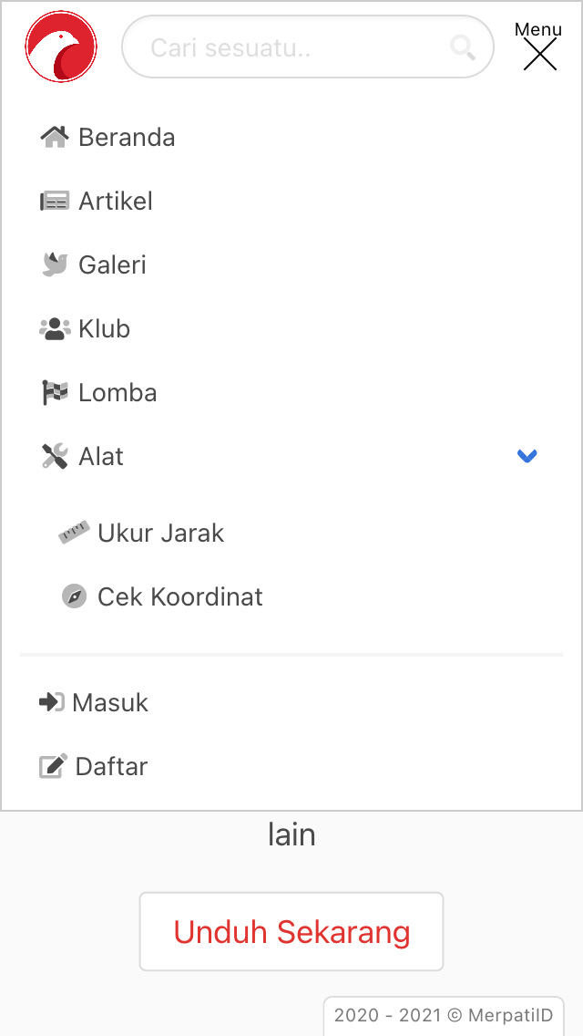The height and width of the screenshot is (1036, 583).
Task: Click the compass icon beside Cek Koordinat
Action: [74, 596]
